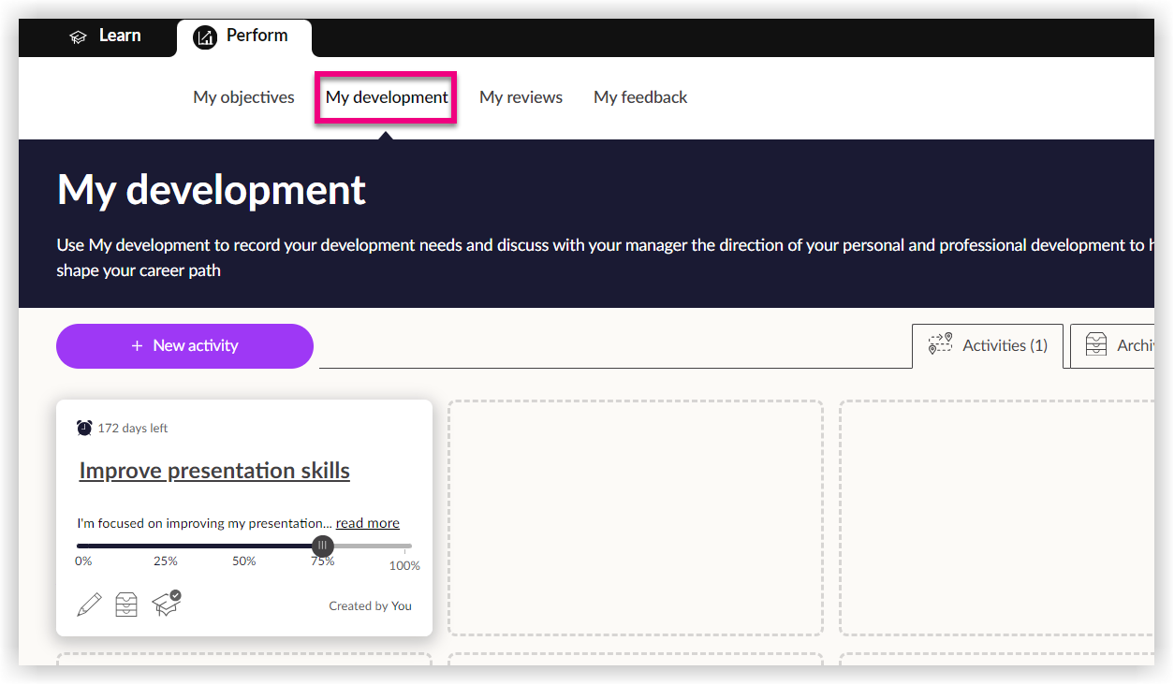
Task: Click the route map icon on the Activities tab
Action: [939, 343]
